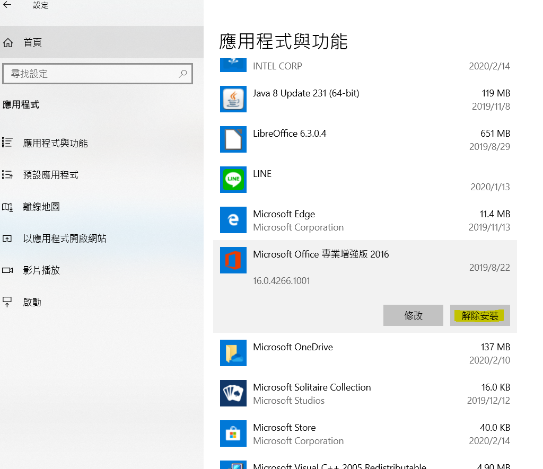Select Microsoft Solitaire Collection entry

pyautogui.click(x=312, y=387)
